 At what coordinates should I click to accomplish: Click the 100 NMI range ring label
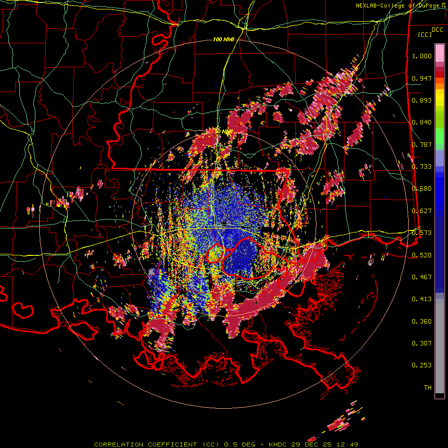pyautogui.click(x=224, y=39)
